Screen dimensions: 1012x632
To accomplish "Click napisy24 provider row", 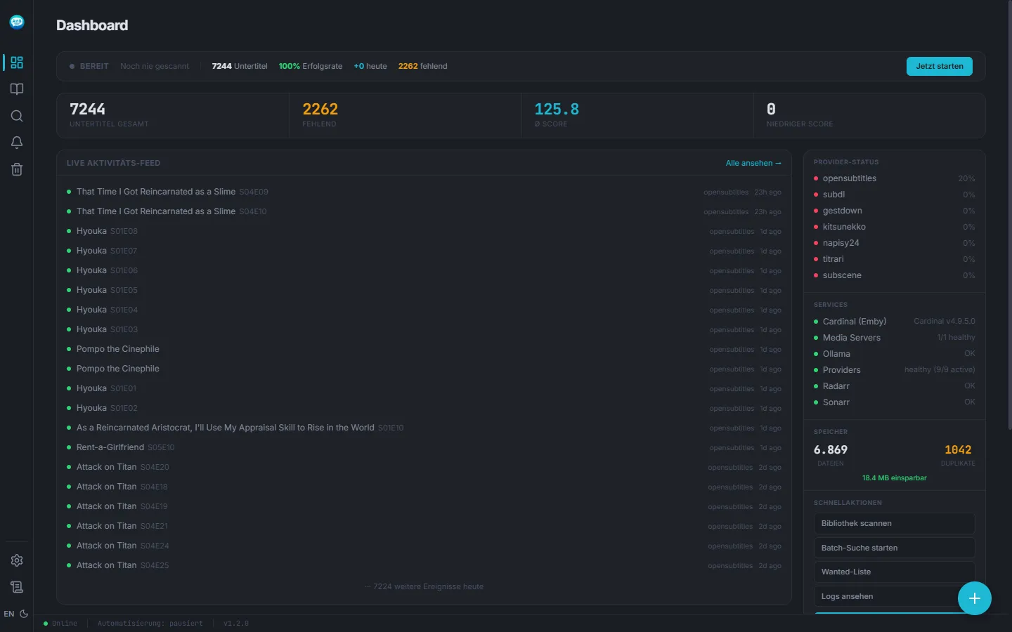I will click(894, 243).
